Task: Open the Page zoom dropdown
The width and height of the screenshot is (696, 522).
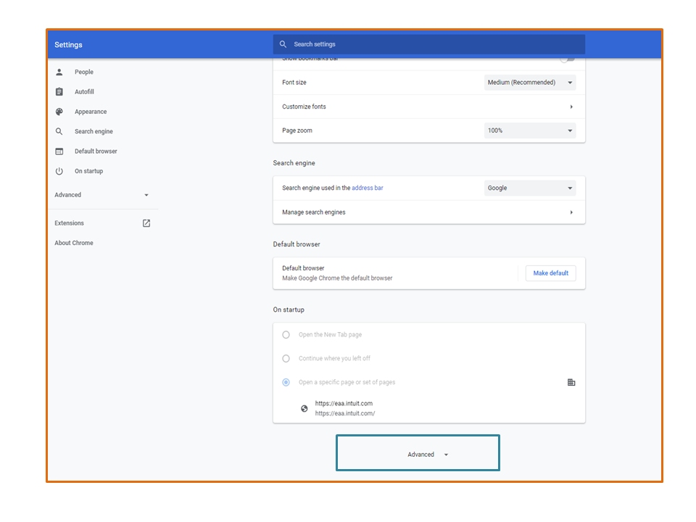Action: click(x=530, y=130)
